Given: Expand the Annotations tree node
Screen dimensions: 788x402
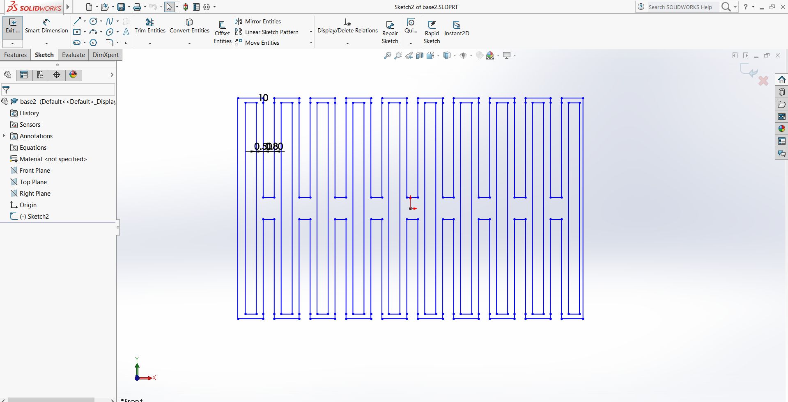Looking at the screenshot, I should pyautogui.click(x=4, y=136).
